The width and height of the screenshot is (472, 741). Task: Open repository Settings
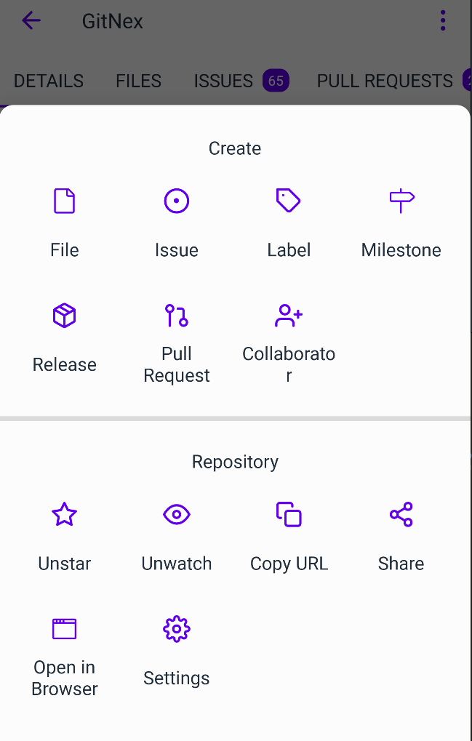176,652
